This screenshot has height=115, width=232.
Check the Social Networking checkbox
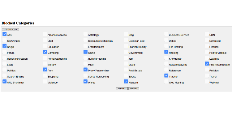pyautogui.click(x=85, y=75)
